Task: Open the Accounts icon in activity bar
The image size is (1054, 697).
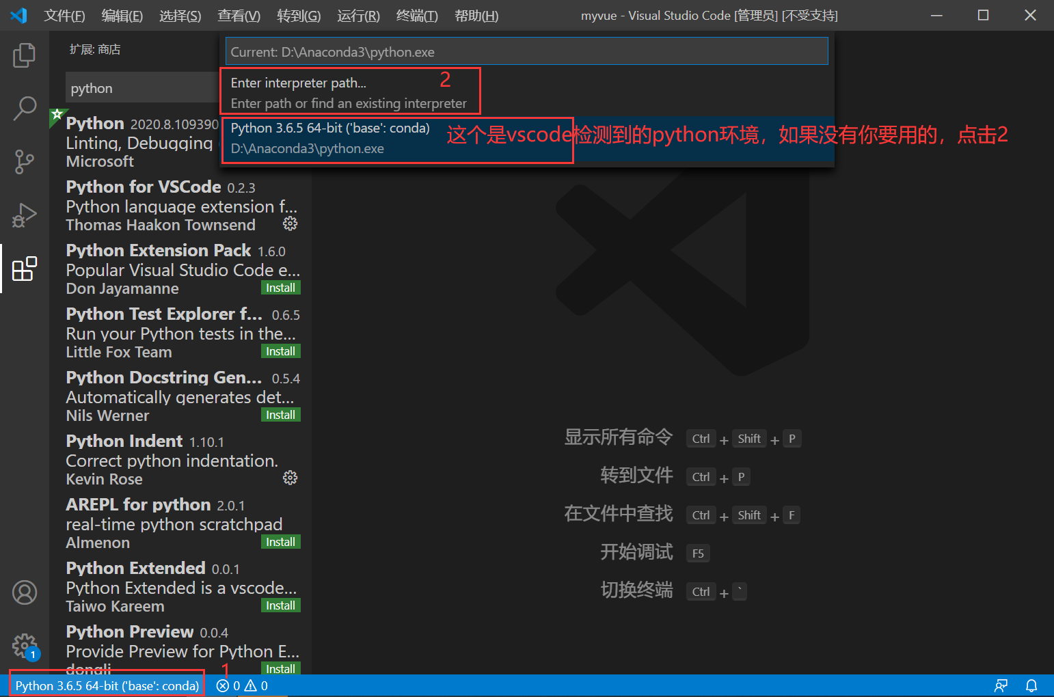Action: point(25,592)
